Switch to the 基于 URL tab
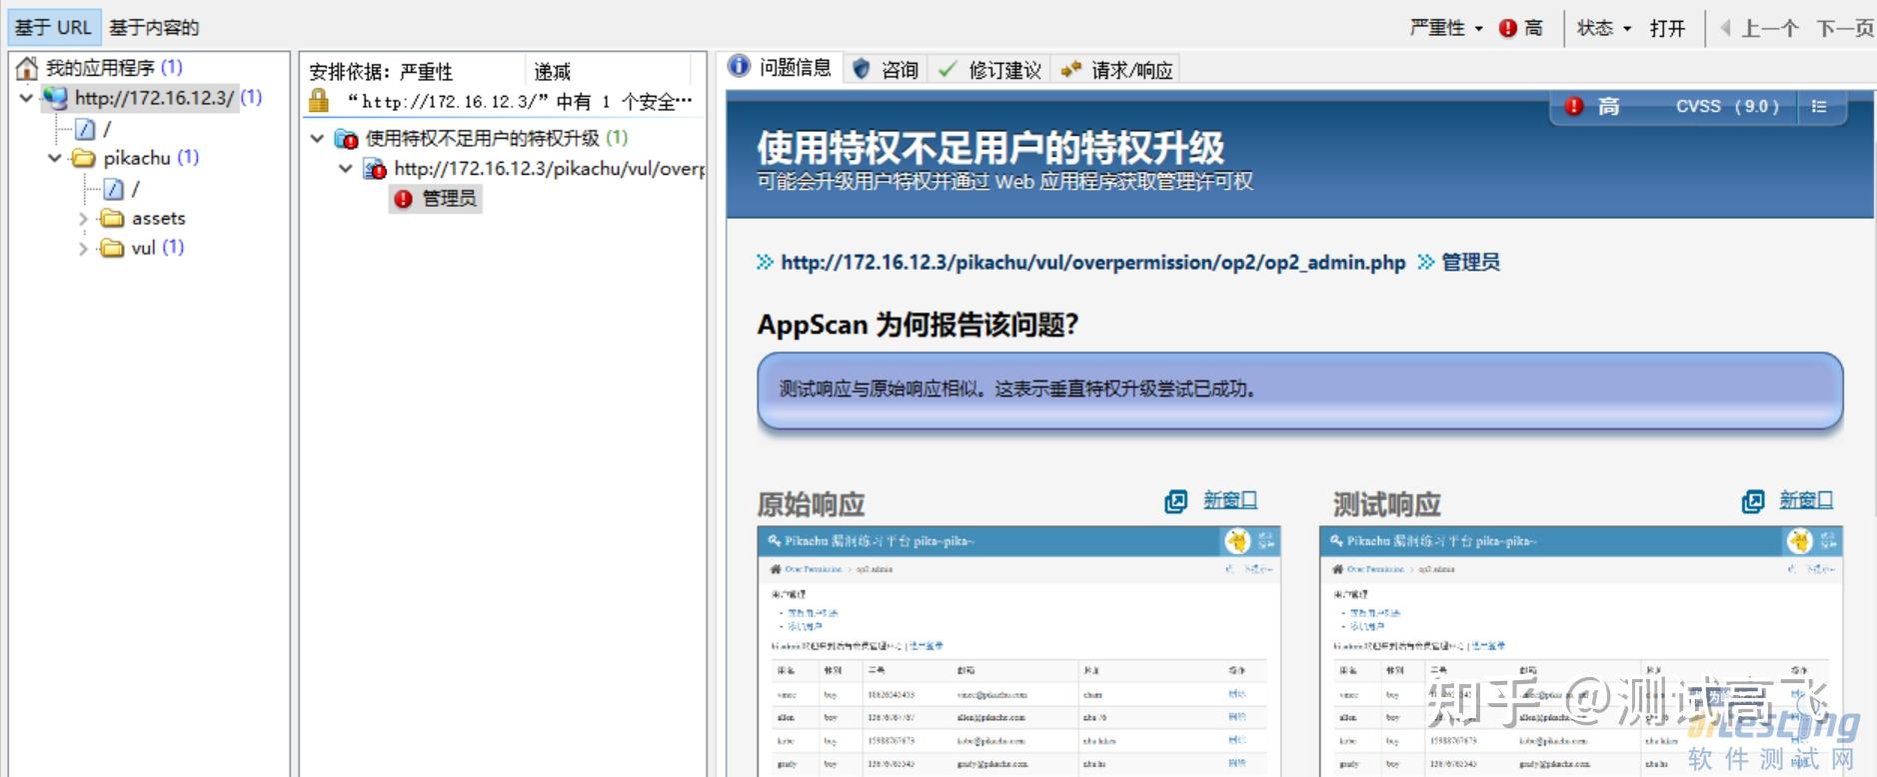This screenshot has height=777, width=1877. click(53, 28)
